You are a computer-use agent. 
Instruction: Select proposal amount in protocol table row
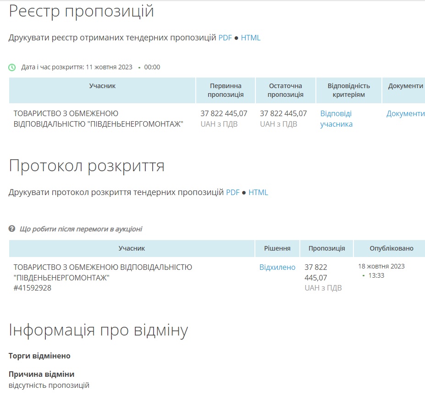[316, 273]
